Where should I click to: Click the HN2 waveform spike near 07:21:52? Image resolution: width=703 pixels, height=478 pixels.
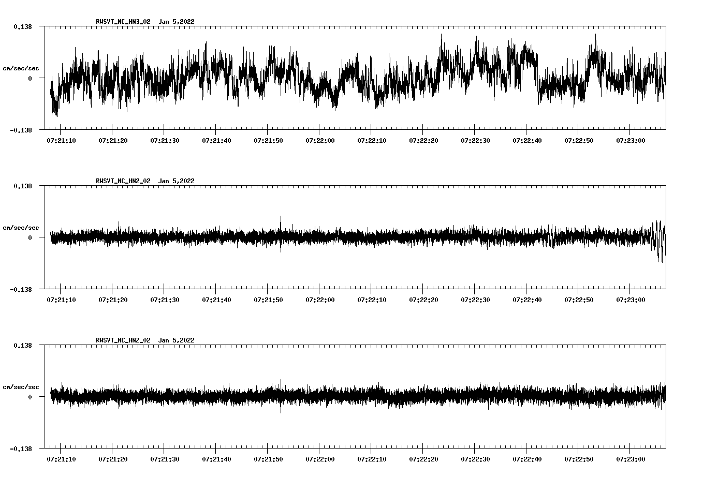[x=281, y=233]
